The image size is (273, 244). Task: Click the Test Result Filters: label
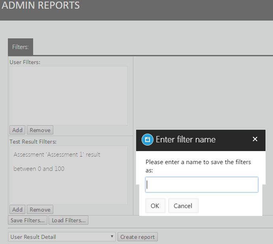point(33,142)
